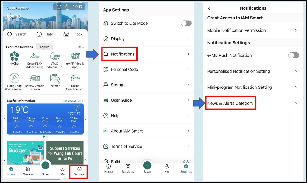Launch the SmartPLAY mobile app icon

point(35,58)
